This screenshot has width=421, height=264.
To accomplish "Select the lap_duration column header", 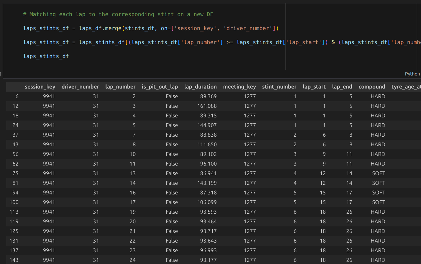I will point(201,87).
